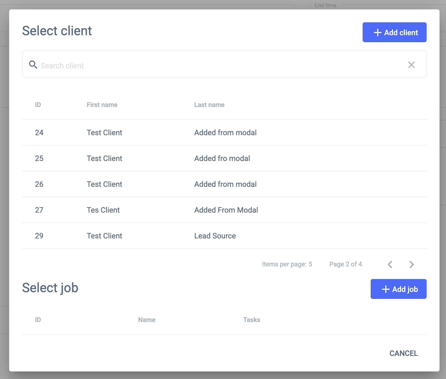Click the Add client button
Image resolution: width=446 pixels, height=379 pixels.
(x=394, y=32)
